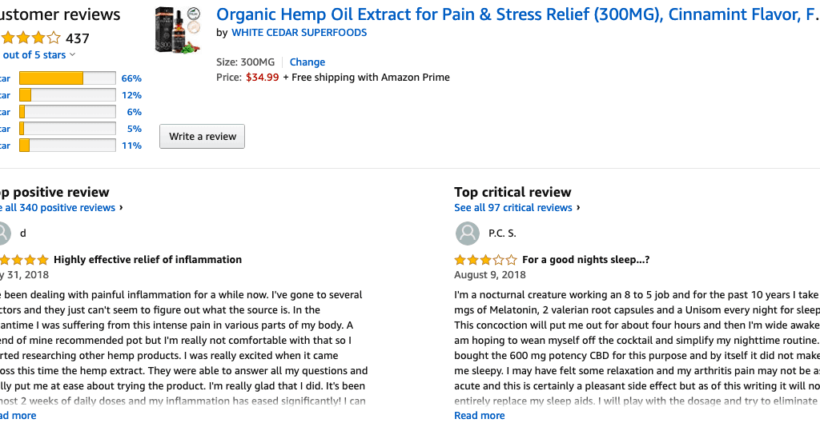The height and width of the screenshot is (427, 820).
Task: Visit WHITE CEDAR SUPERFOODS brand page
Action: [x=299, y=32]
